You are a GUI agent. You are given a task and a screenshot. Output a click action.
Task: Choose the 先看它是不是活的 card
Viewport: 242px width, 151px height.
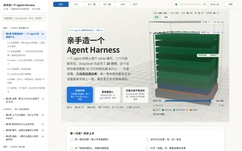click(135, 95)
